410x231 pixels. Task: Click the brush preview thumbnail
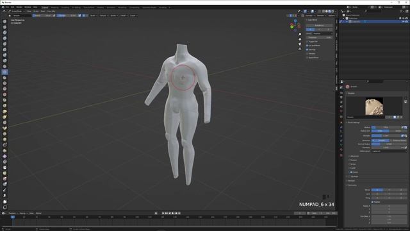pos(374,107)
